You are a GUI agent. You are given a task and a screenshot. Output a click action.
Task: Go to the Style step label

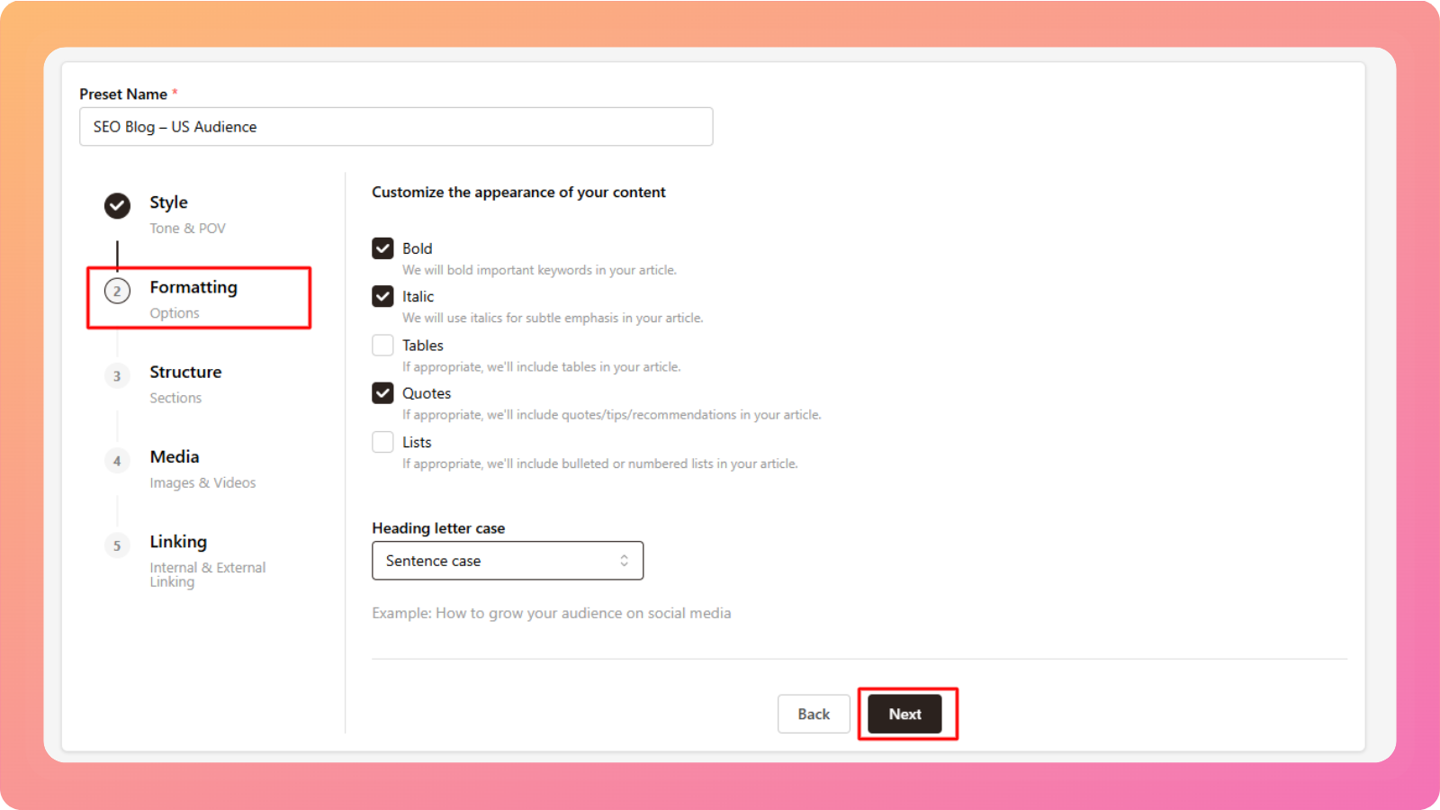click(168, 202)
